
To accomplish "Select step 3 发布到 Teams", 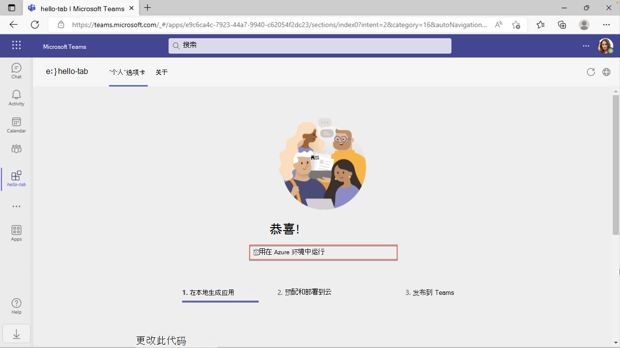I will pos(430,292).
